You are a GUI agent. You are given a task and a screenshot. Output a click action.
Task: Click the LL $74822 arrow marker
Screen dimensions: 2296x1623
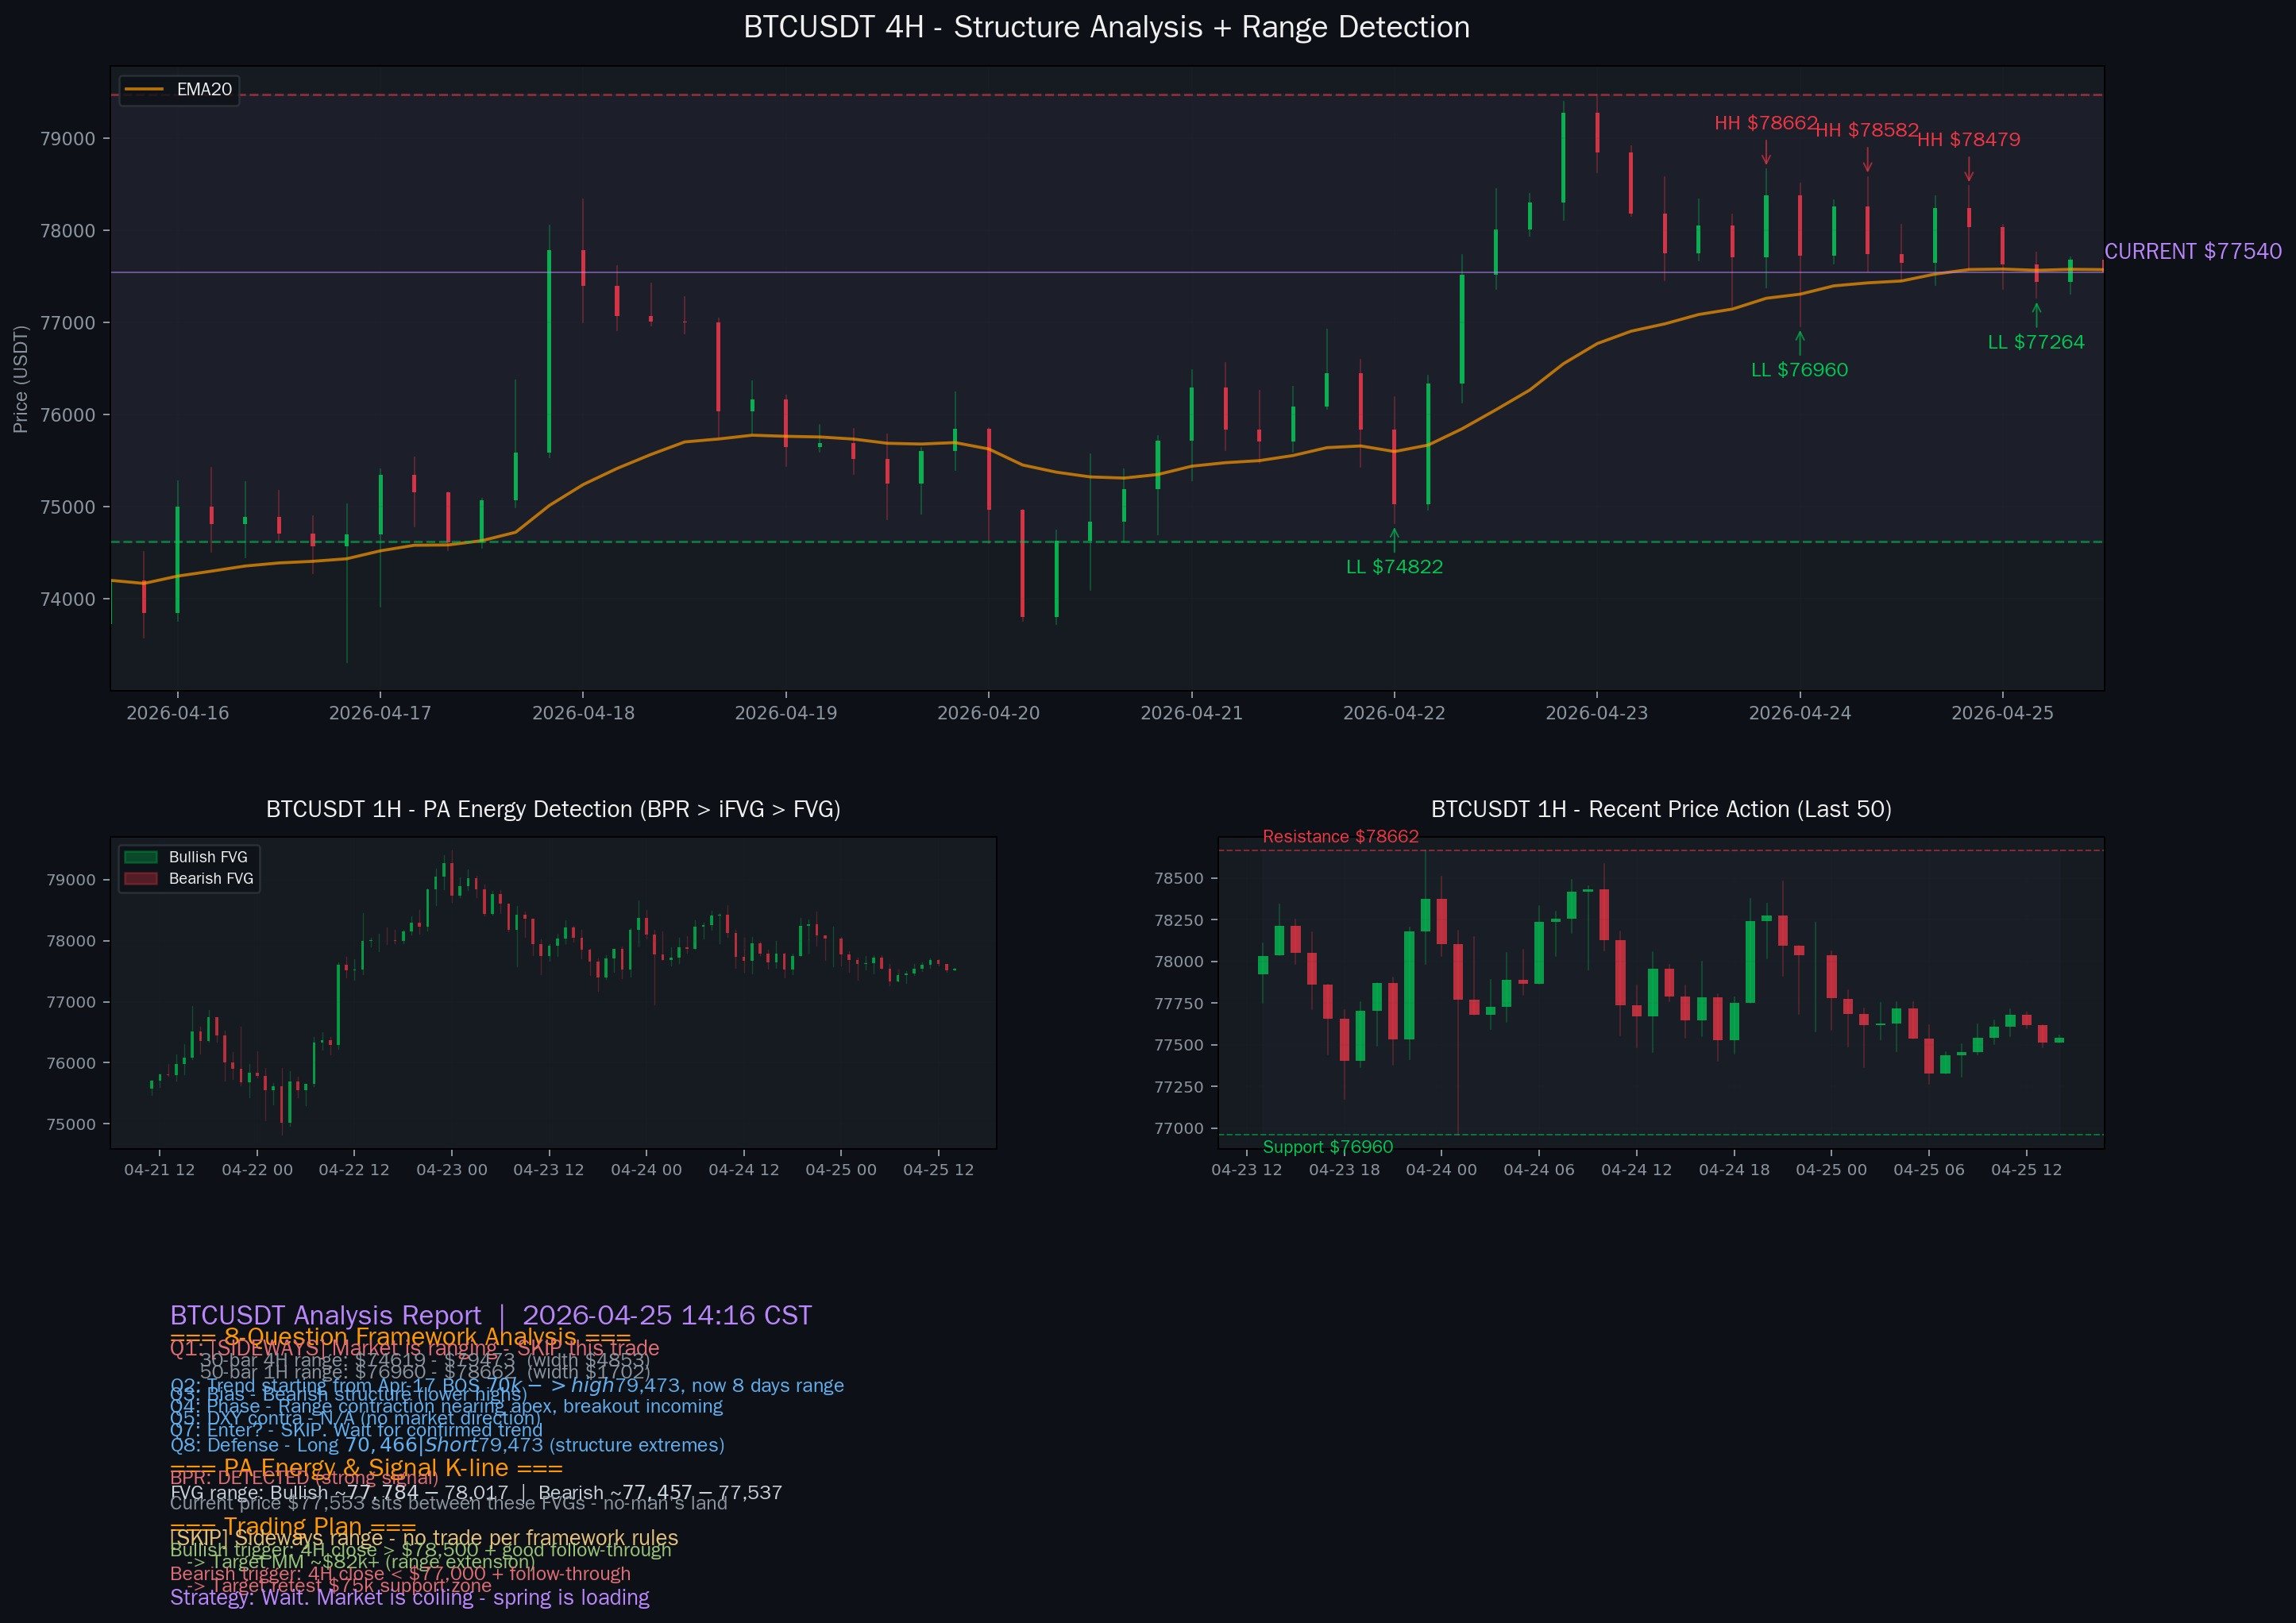pyautogui.click(x=1394, y=540)
